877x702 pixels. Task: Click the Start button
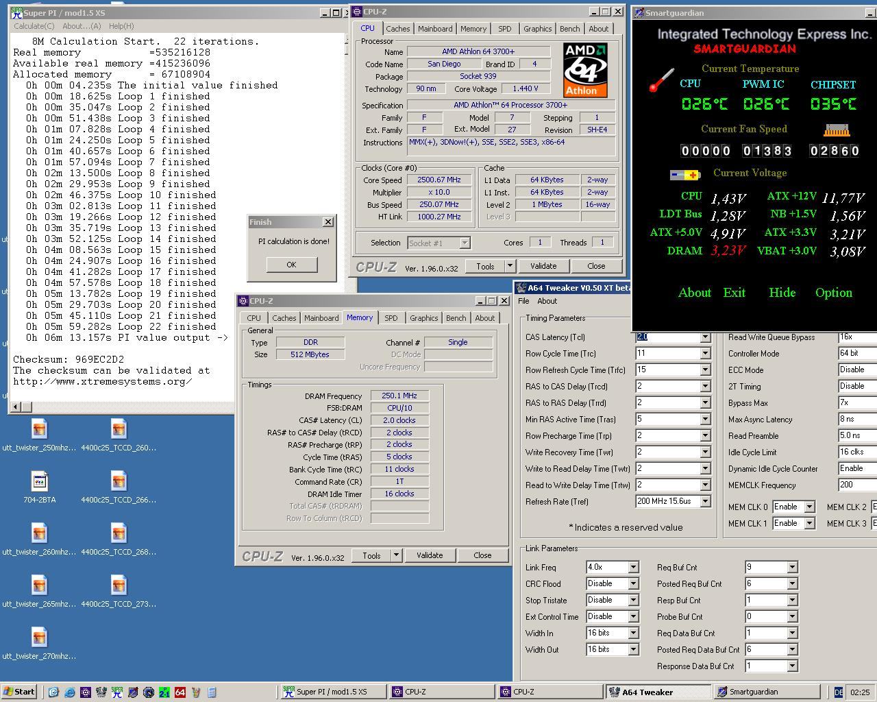(x=18, y=692)
